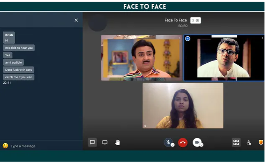Click the muted mic indicator on woman's tile
This screenshot has width=267, height=165.
(145, 126)
